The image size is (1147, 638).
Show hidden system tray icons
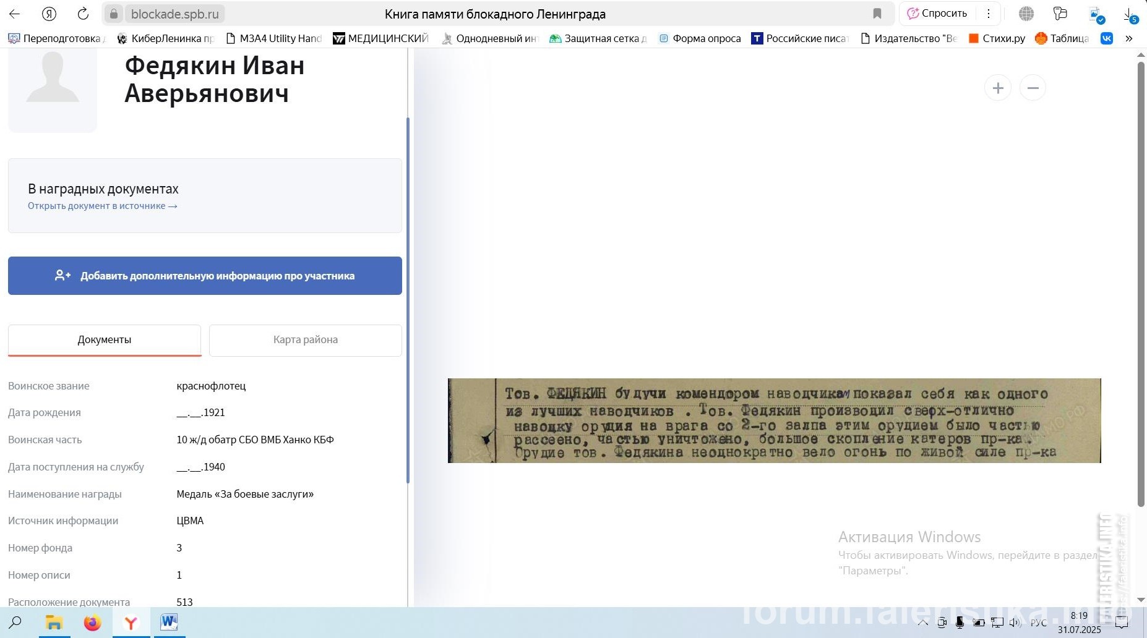922,623
